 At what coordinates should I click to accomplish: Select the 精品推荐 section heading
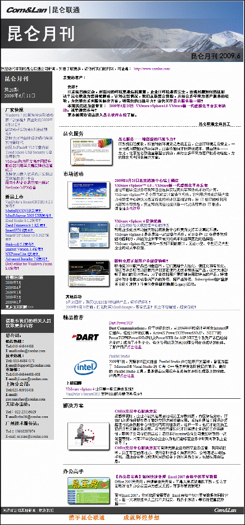click(x=74, y=317)
